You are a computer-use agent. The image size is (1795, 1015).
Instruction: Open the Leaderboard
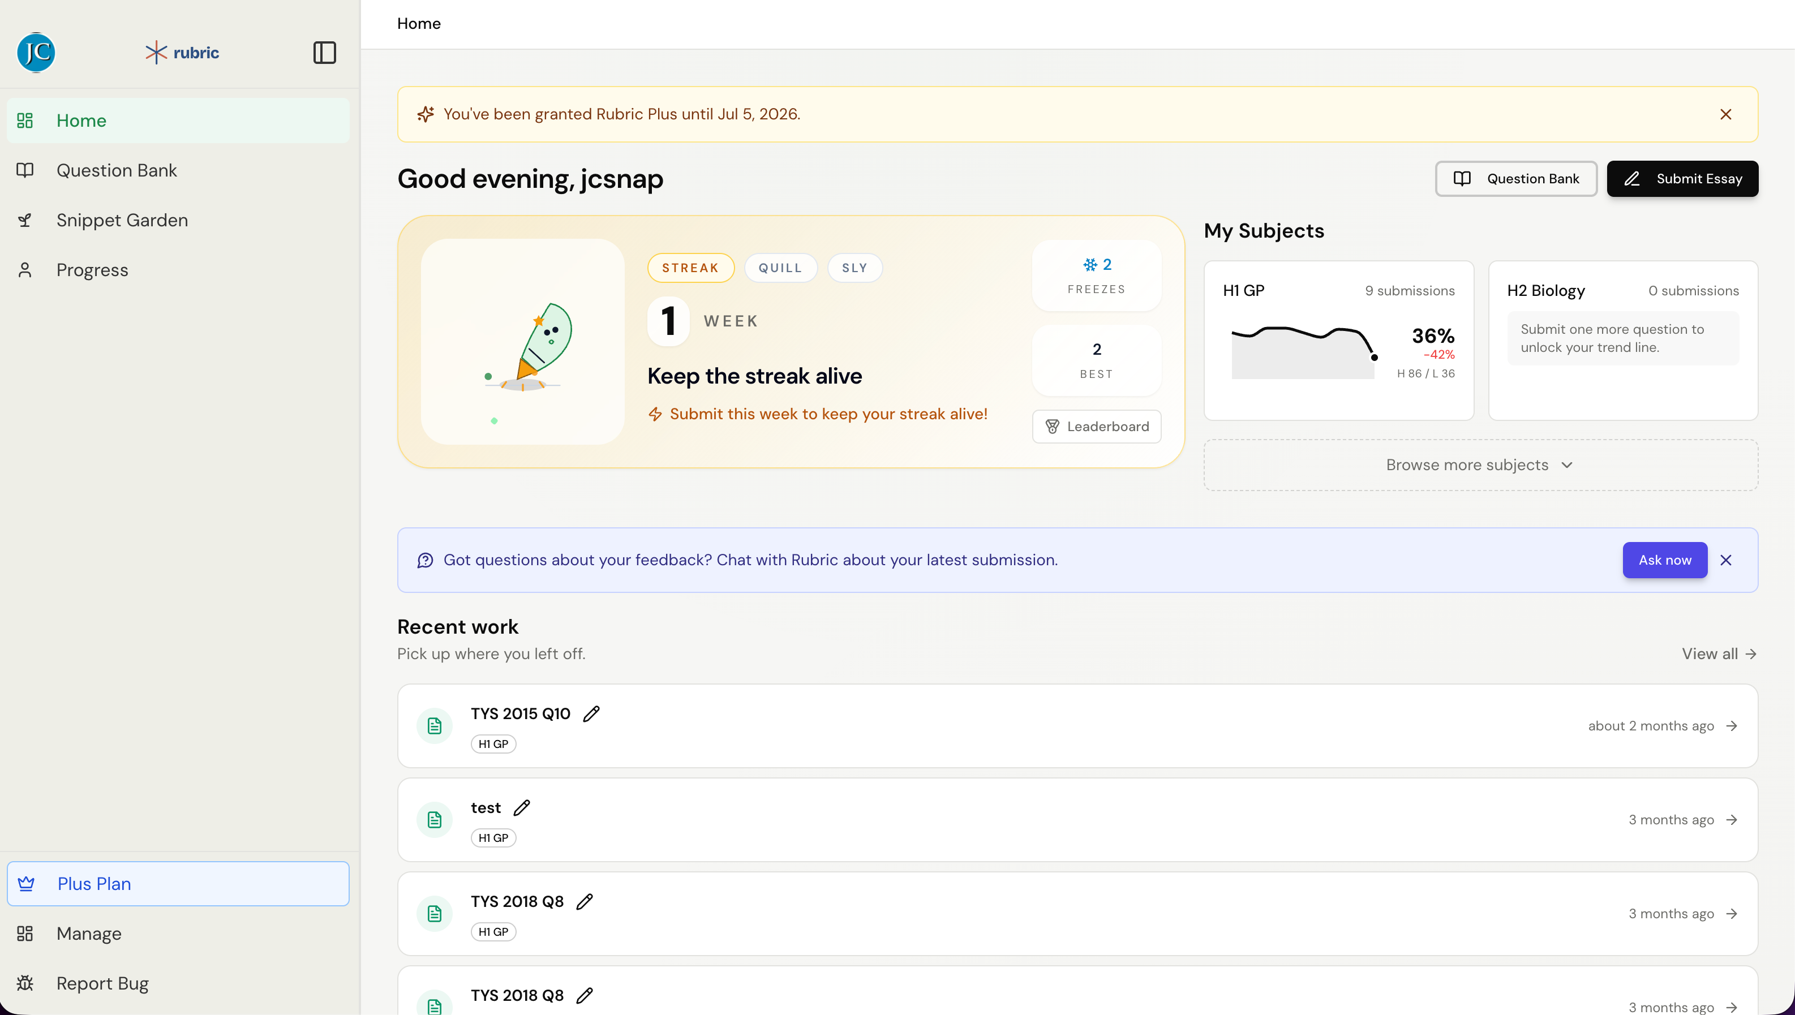pyautogui.click(x=1097, y=427)
